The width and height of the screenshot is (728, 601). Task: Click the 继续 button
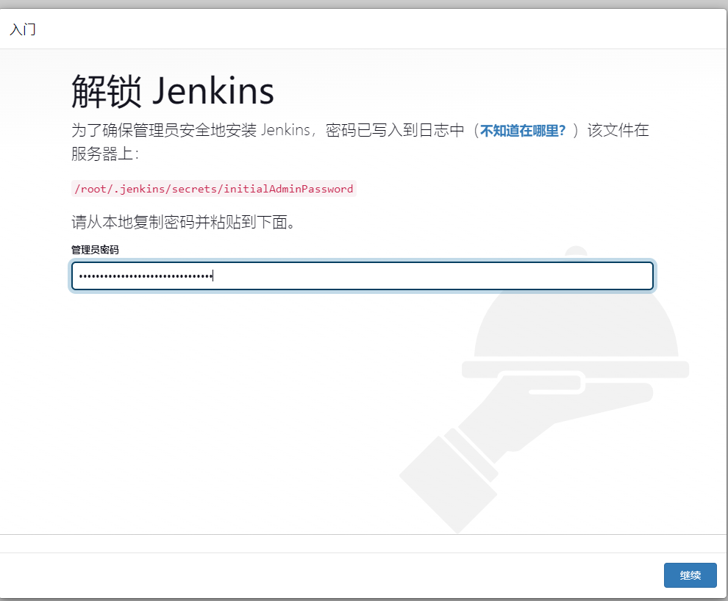coord(690,575)
